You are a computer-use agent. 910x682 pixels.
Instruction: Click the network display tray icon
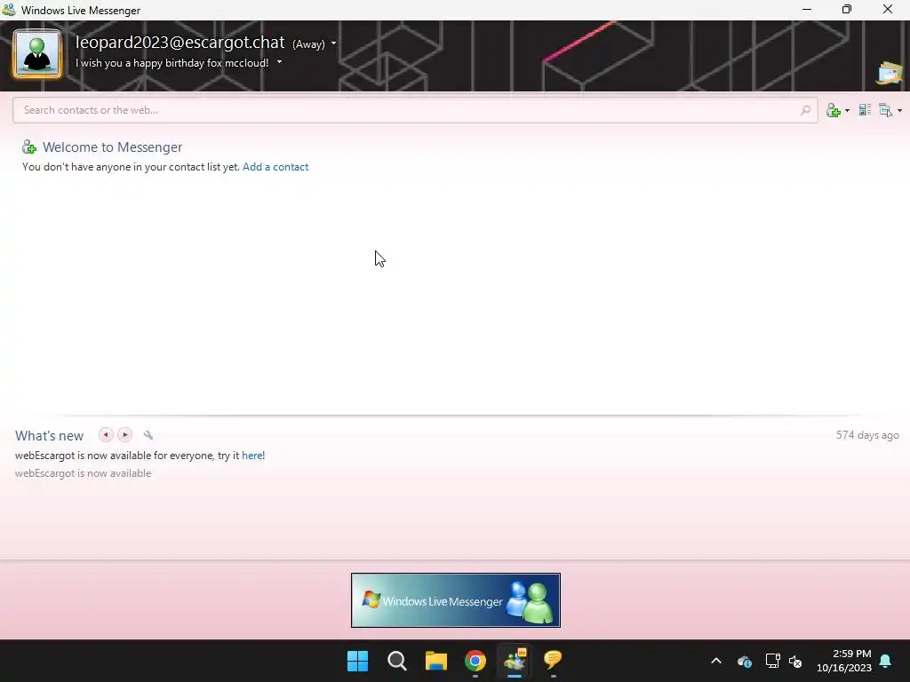[x=772, y=661]
